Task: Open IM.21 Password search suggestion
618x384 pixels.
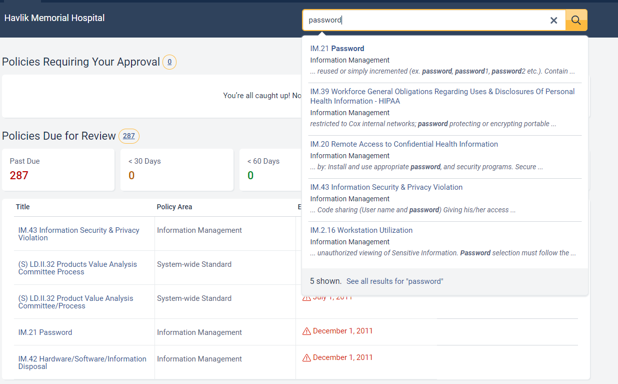Action: [x=337, y=49]
